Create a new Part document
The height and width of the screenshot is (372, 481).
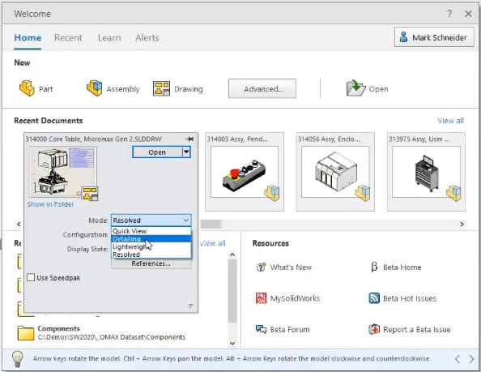[x=36, y=88]
